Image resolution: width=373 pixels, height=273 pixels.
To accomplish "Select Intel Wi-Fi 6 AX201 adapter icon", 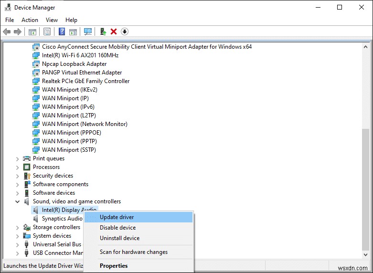I will (36, 55).
